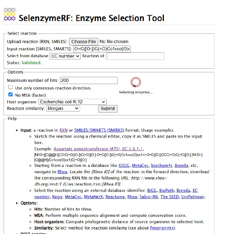Load the Aspartate aminotransferase example link

coord(98,149)
